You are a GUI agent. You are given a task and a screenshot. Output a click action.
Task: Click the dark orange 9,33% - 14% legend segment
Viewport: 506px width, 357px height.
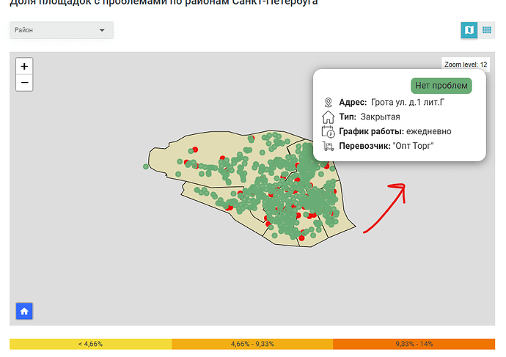point(414,344)
